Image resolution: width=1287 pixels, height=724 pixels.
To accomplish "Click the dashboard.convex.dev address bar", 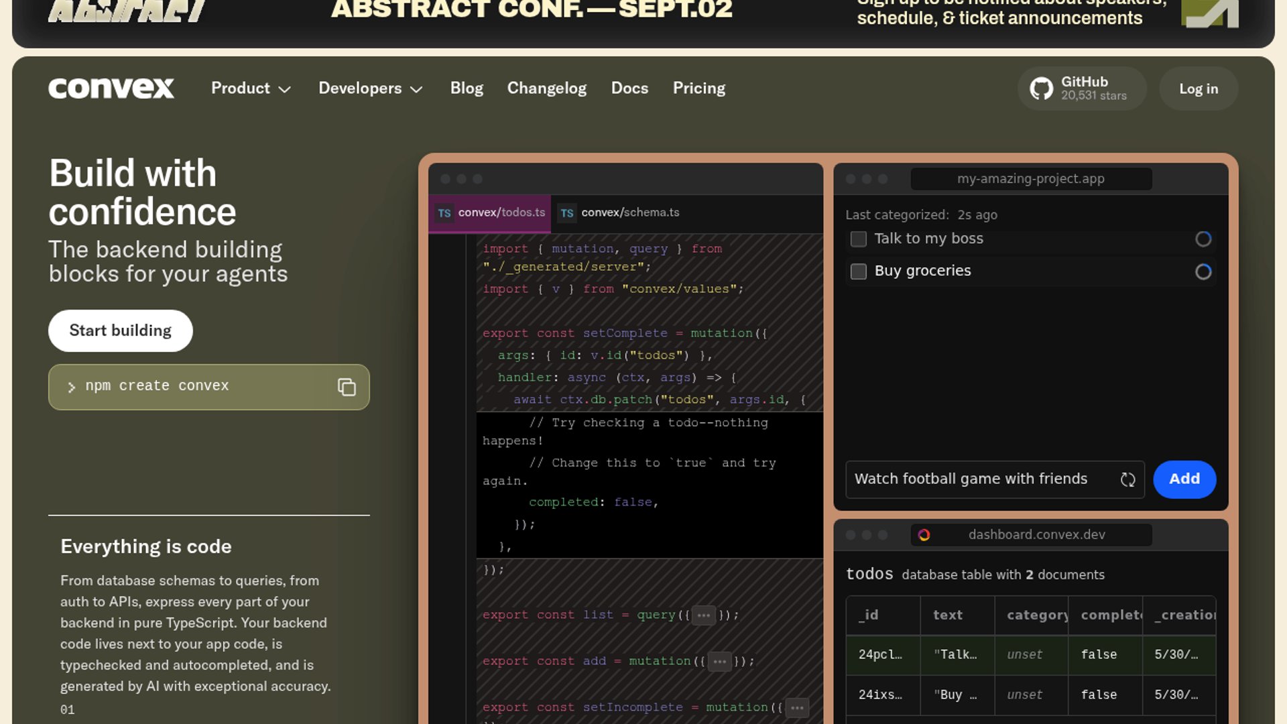I will point(1031,535).
